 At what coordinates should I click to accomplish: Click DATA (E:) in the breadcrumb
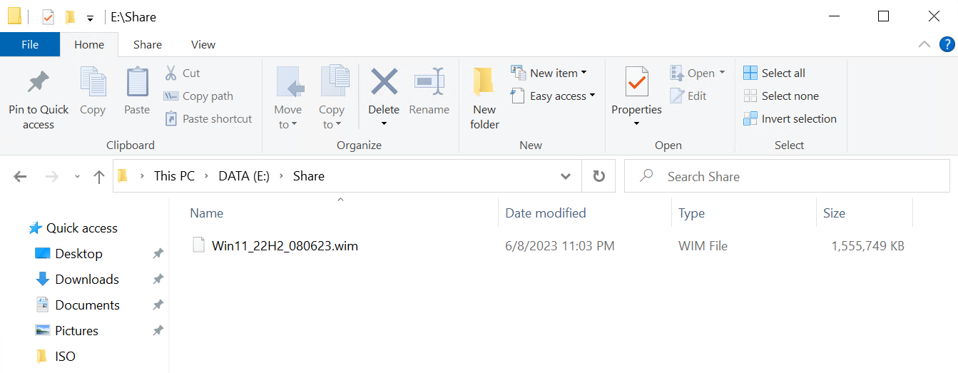244,176
